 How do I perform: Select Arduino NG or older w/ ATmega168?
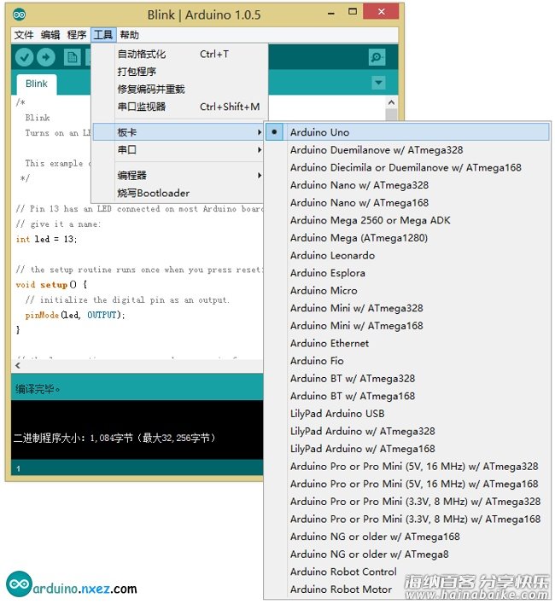408,537
